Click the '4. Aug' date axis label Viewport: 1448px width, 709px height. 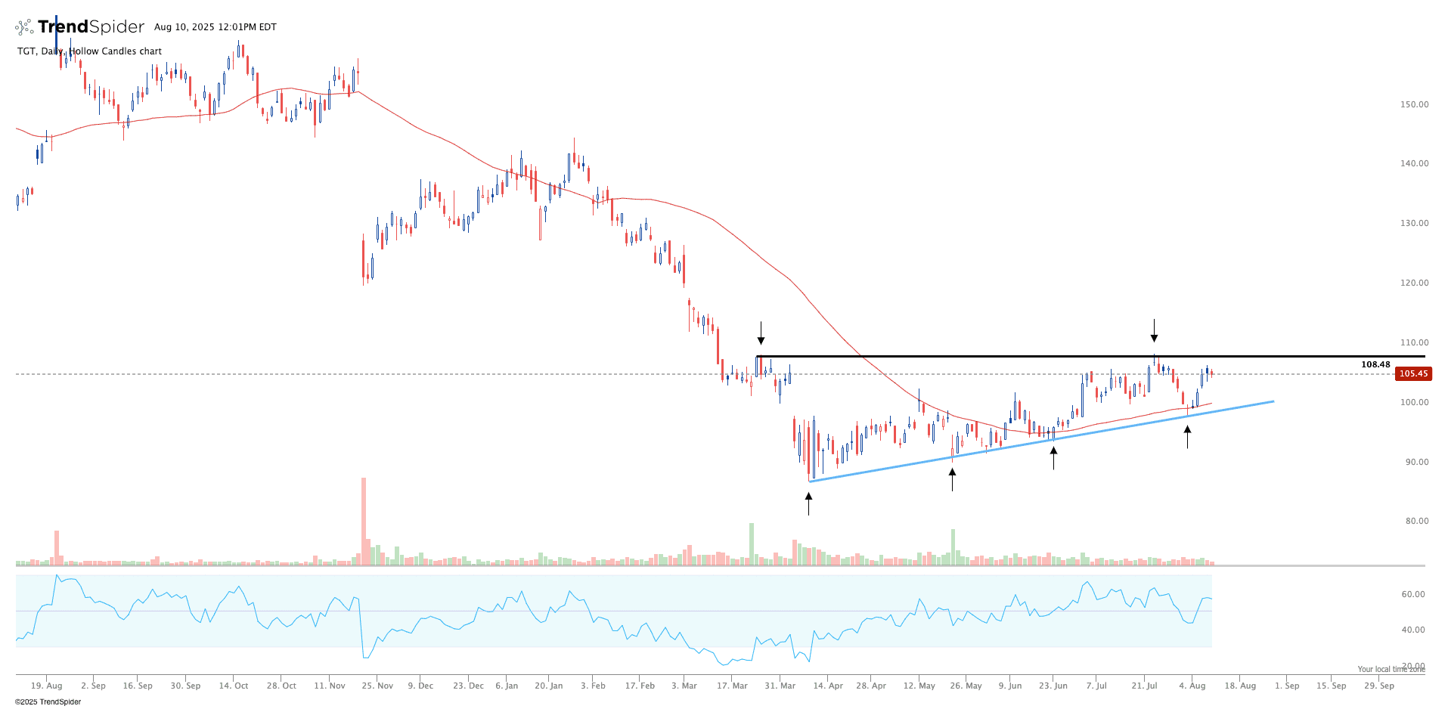click(1192, 686)
